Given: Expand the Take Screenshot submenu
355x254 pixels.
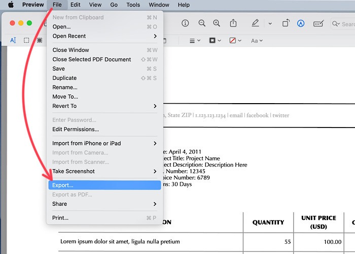Looking at the screenshot, I should click(104, 171).
